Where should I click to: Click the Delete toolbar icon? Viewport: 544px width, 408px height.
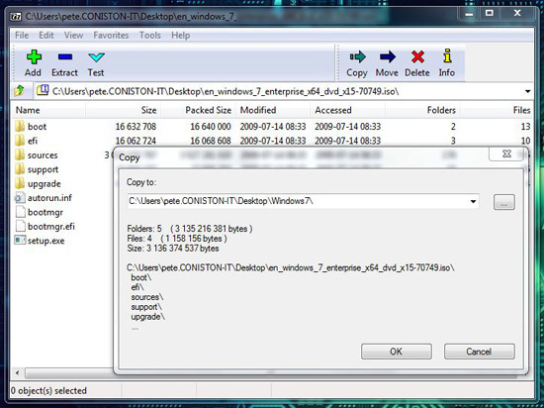click(x=417, y=56)
